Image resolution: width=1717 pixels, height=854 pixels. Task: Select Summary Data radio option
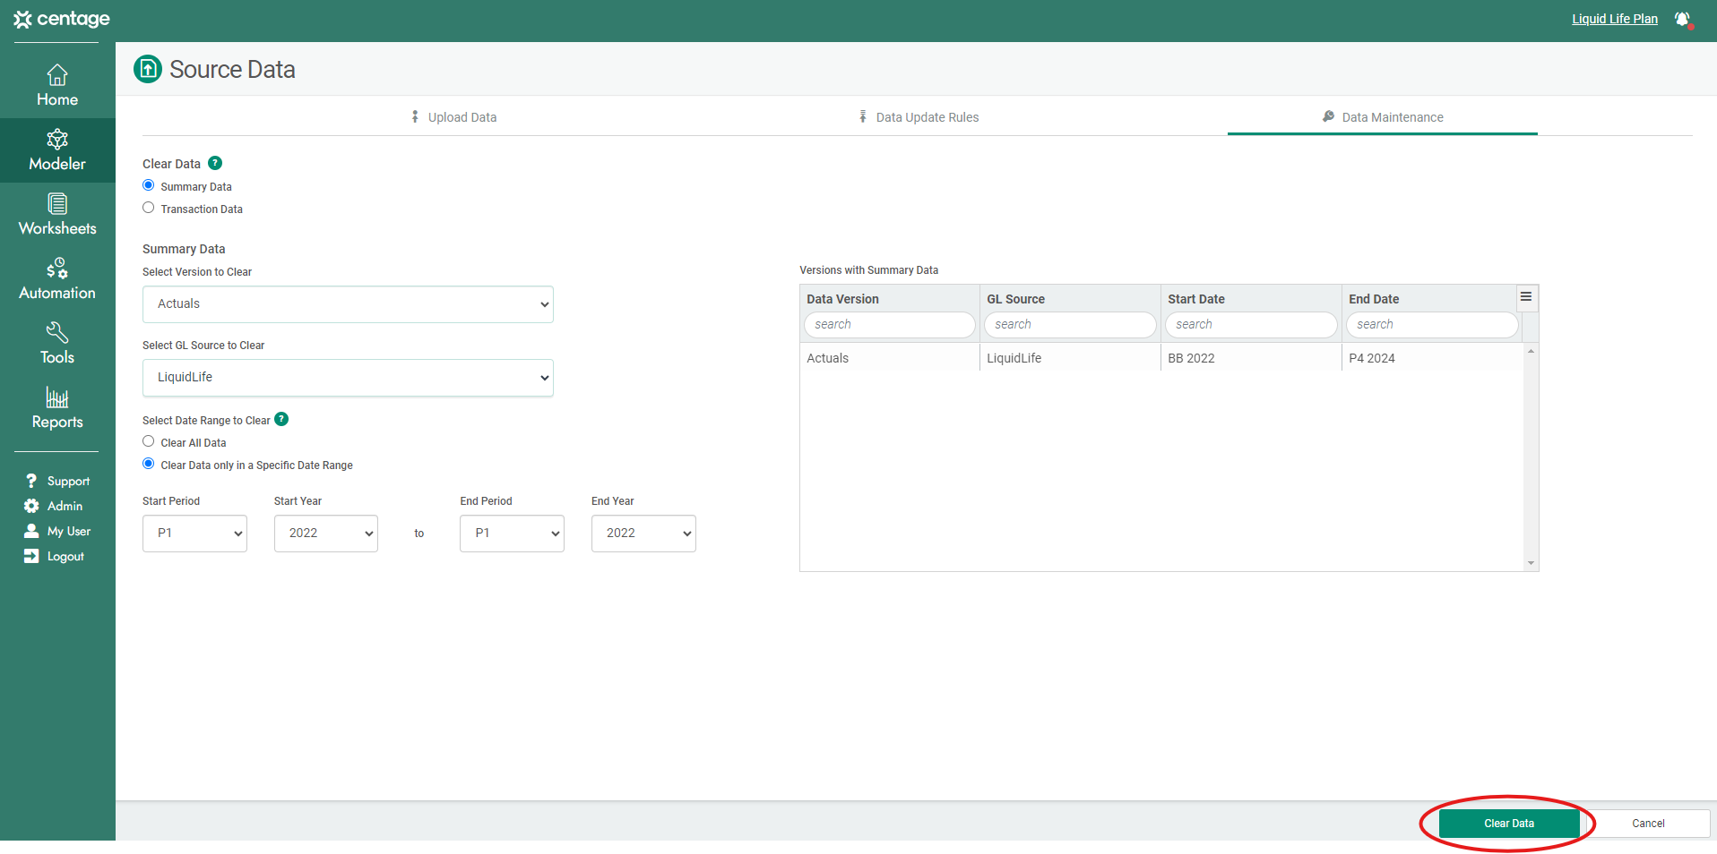[149, 185]
